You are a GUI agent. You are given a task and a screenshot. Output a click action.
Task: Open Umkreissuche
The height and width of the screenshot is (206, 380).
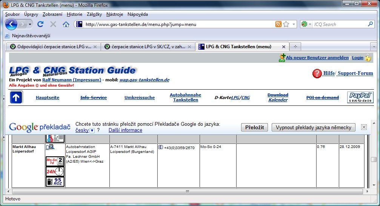[x=140, y=98]
